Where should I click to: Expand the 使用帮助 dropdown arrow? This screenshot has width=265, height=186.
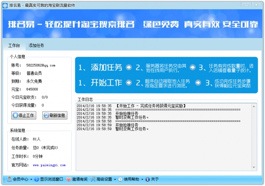click(x=142, y=180)
